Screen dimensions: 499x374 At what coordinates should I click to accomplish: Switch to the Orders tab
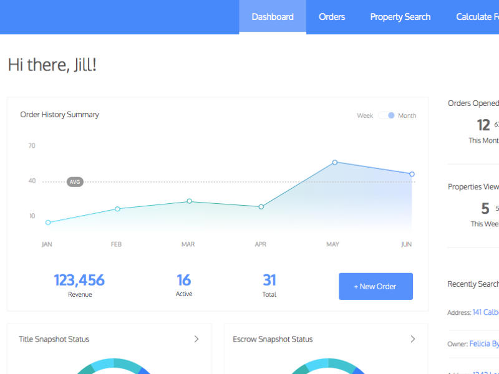(x=332, y=17)
